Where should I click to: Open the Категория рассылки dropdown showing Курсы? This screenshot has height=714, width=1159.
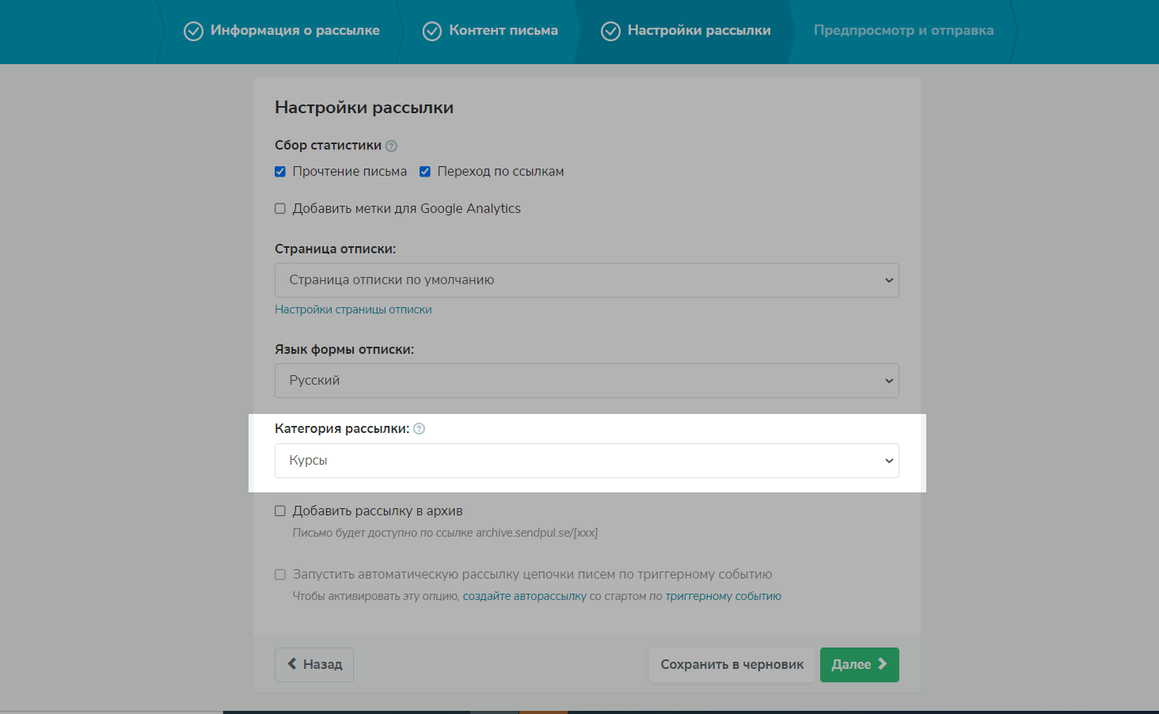coord(587,461)
